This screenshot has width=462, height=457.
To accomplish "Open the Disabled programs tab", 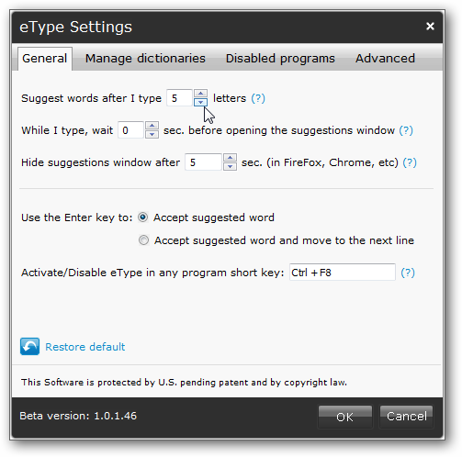I will [x=280, y=58].
